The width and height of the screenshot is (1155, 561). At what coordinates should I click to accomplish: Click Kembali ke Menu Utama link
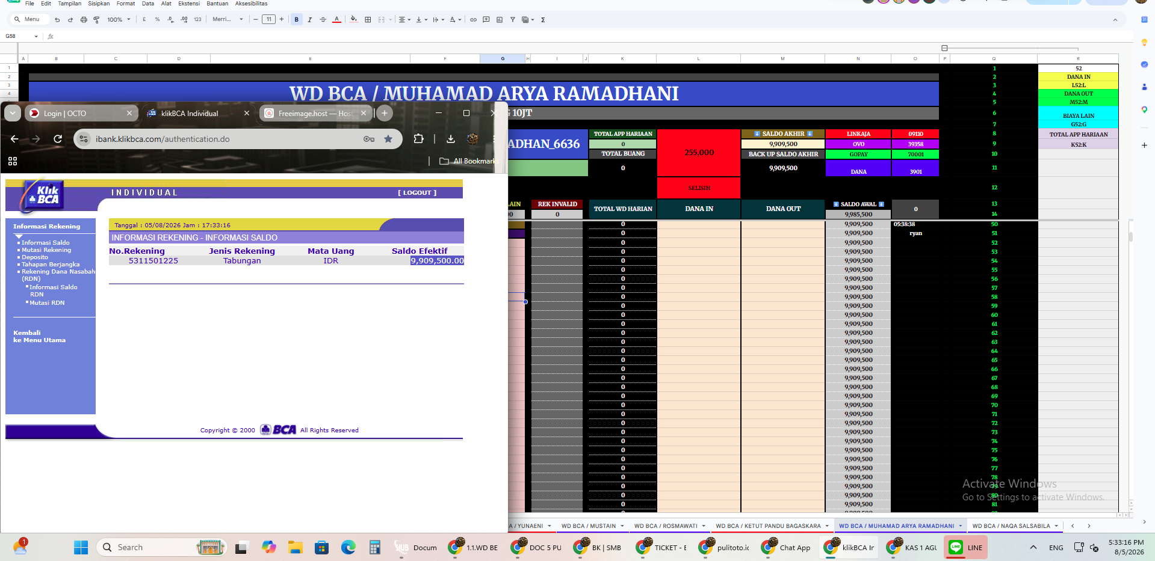point(40,337)
